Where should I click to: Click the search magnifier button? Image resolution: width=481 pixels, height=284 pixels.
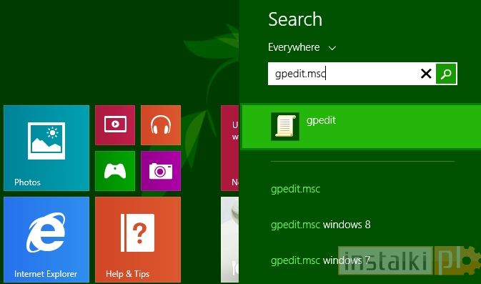click(446, 74)
